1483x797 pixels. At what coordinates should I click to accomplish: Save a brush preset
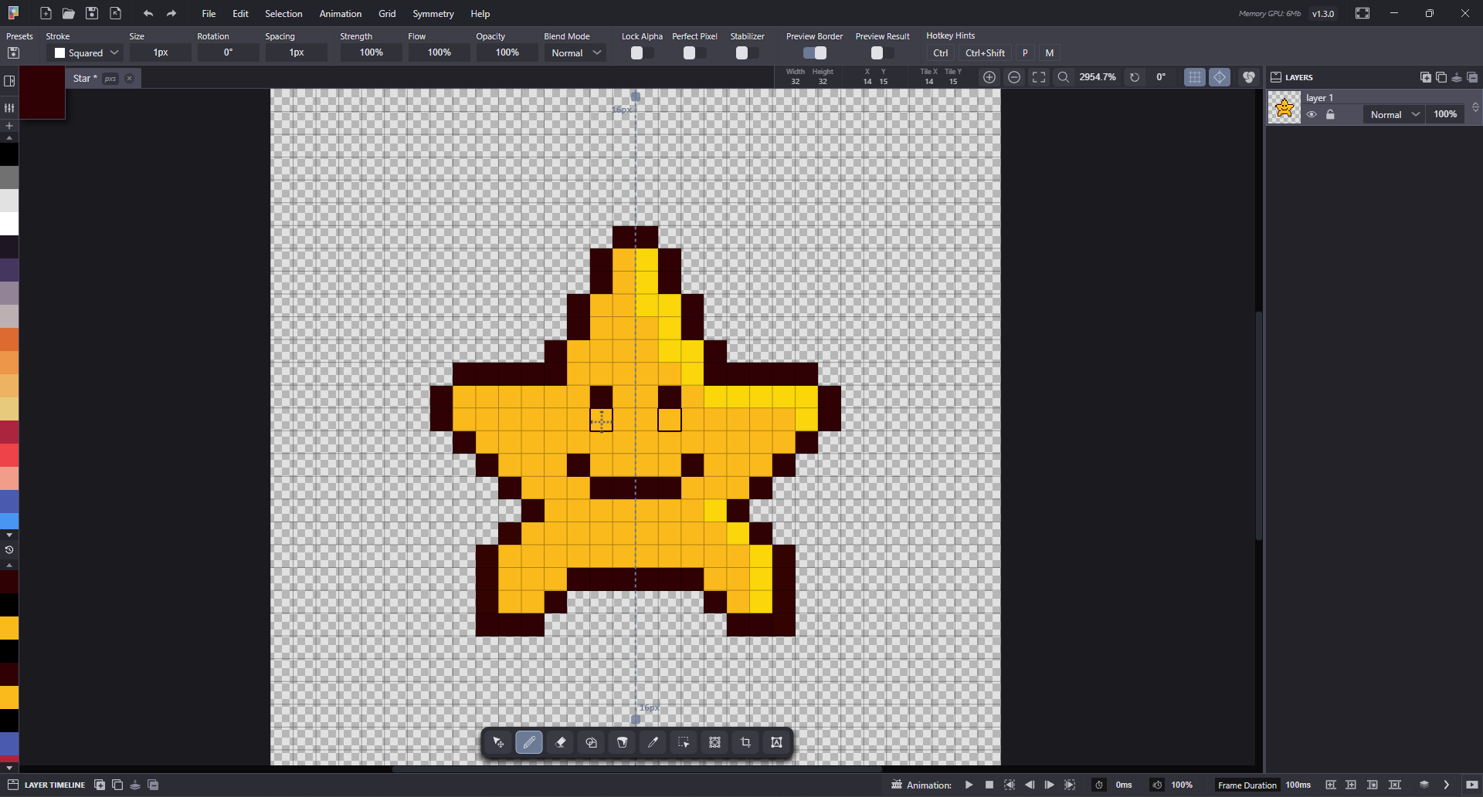[x=13, y=52]
